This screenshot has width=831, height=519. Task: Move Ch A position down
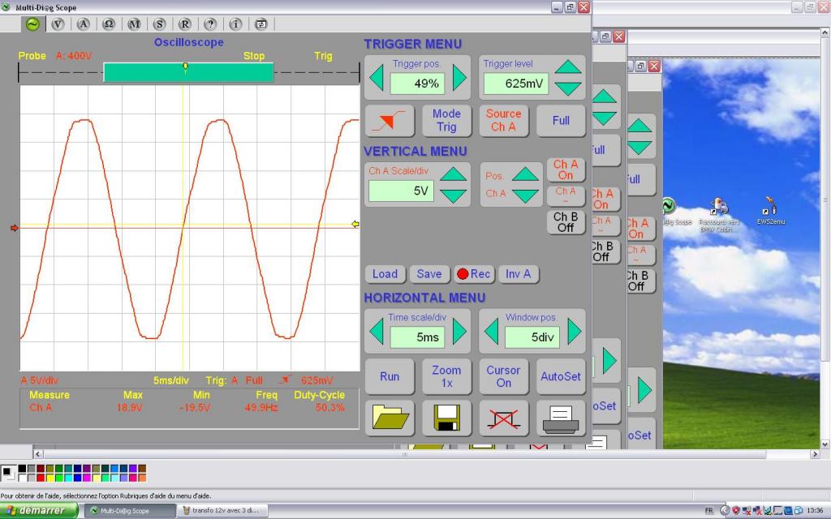pyautogui.click(x=526, y=195)
